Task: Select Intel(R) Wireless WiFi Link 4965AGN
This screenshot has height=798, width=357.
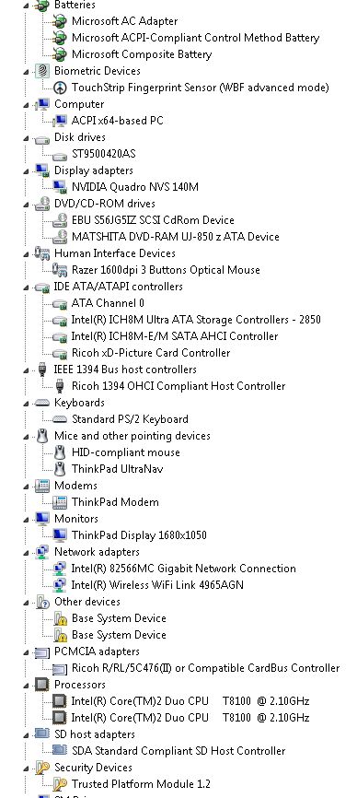Action: click(x=157, y=585)
